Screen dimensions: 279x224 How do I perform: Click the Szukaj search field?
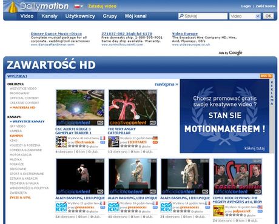pos(203,16)
